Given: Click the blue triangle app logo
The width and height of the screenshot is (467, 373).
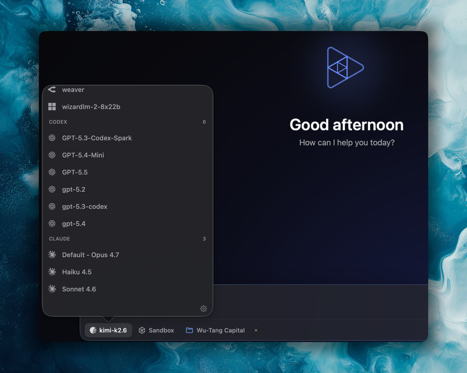Looking at the screenshot, I should [345, 68].
